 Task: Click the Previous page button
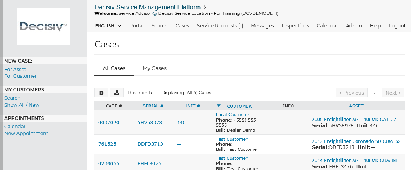[x=351, y=93]
